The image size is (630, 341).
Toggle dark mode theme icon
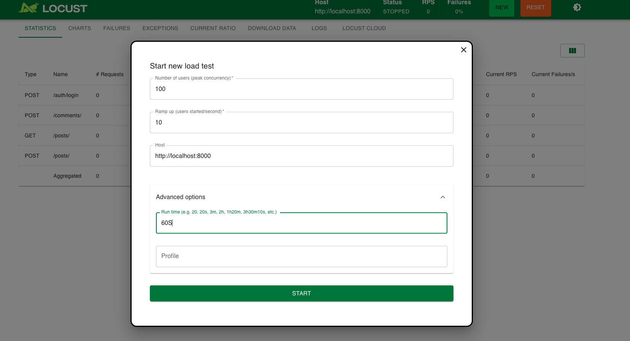(x=577, y=7)
